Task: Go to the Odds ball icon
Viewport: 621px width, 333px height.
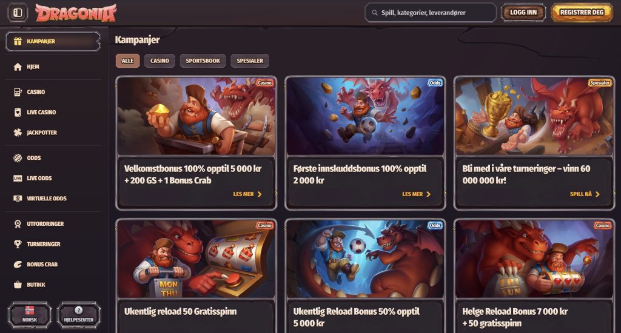Action: point(18,158)
